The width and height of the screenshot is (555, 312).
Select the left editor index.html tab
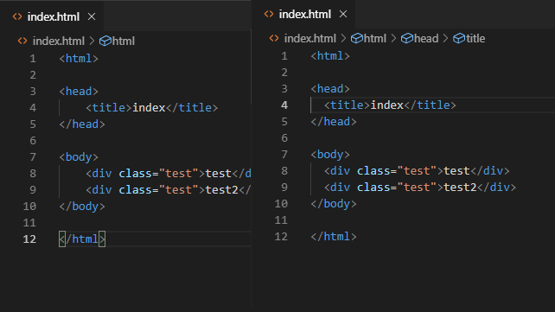pos(52,16)
